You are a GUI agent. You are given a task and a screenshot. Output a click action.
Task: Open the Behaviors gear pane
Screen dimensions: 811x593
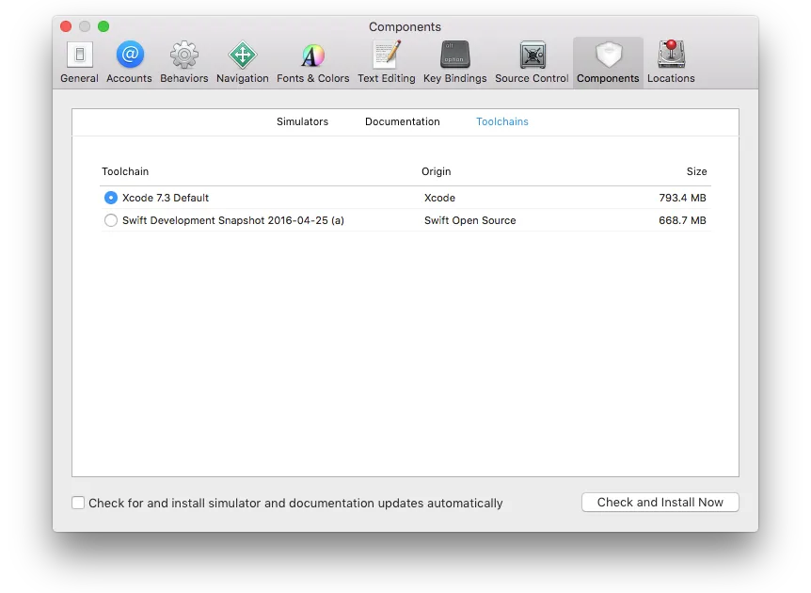click(x=184, y=62)
